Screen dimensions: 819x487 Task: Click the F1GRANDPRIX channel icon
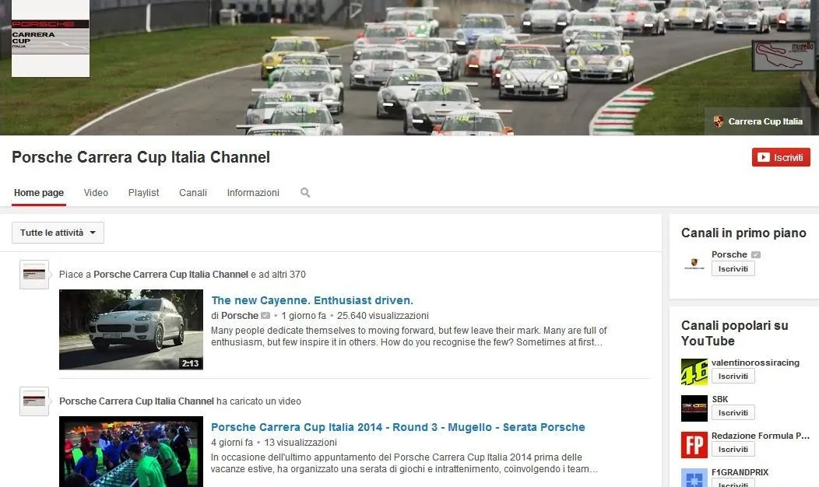694,477
